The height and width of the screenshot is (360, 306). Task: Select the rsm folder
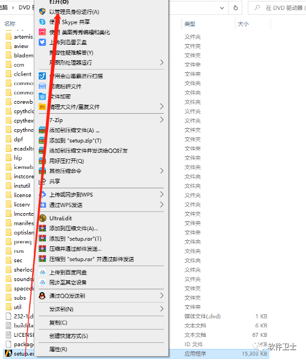(15, 251)
